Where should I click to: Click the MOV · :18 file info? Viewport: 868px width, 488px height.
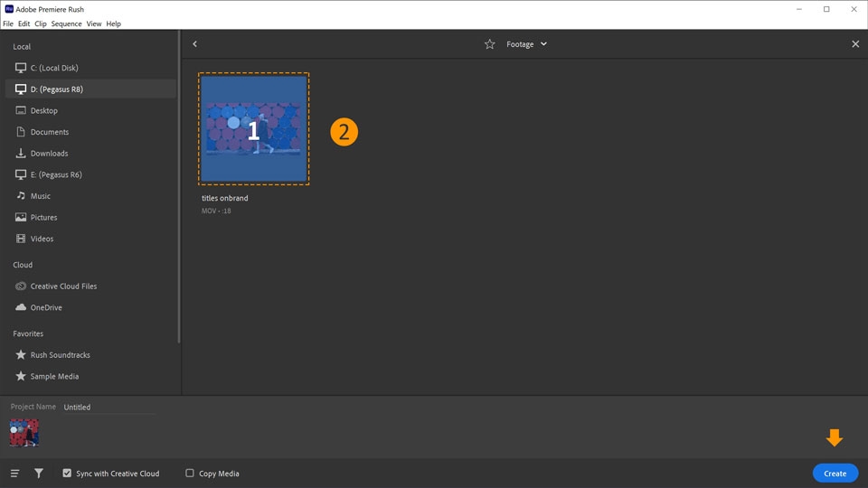216,211
